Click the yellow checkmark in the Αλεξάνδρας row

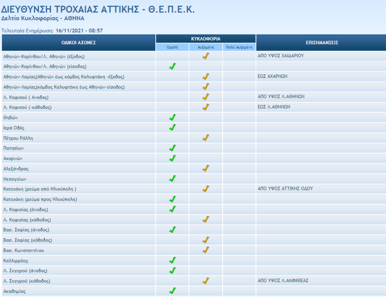point(206,168)
